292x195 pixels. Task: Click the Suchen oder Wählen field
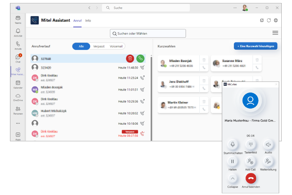[148, 34]
